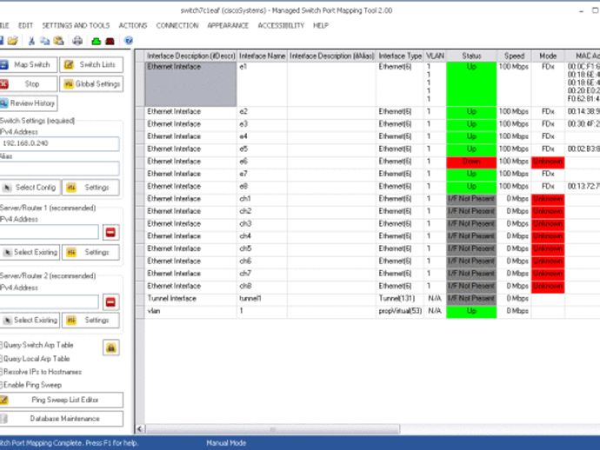Clear Server/Router 1 address with red minus icon

111,232
